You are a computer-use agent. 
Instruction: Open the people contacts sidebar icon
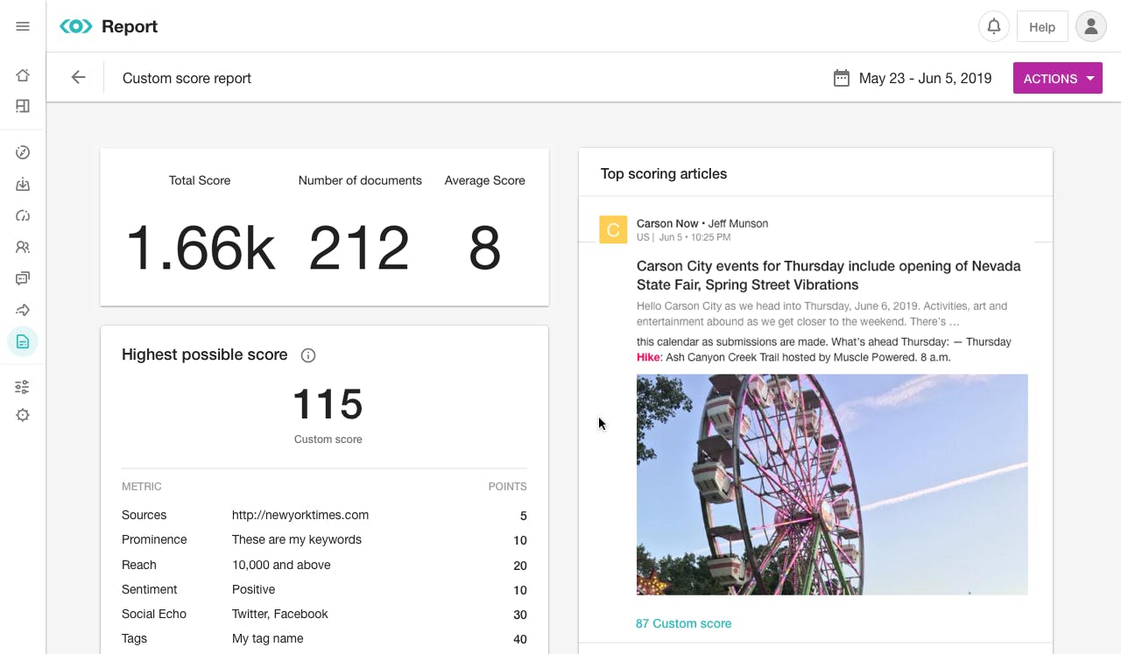[23, 247]
